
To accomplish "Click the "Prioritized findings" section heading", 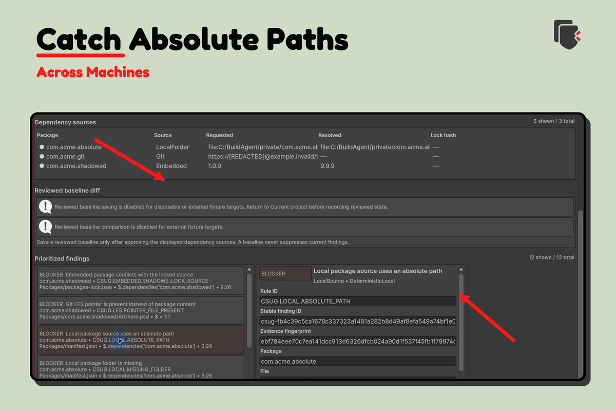I will coord(62,258).
